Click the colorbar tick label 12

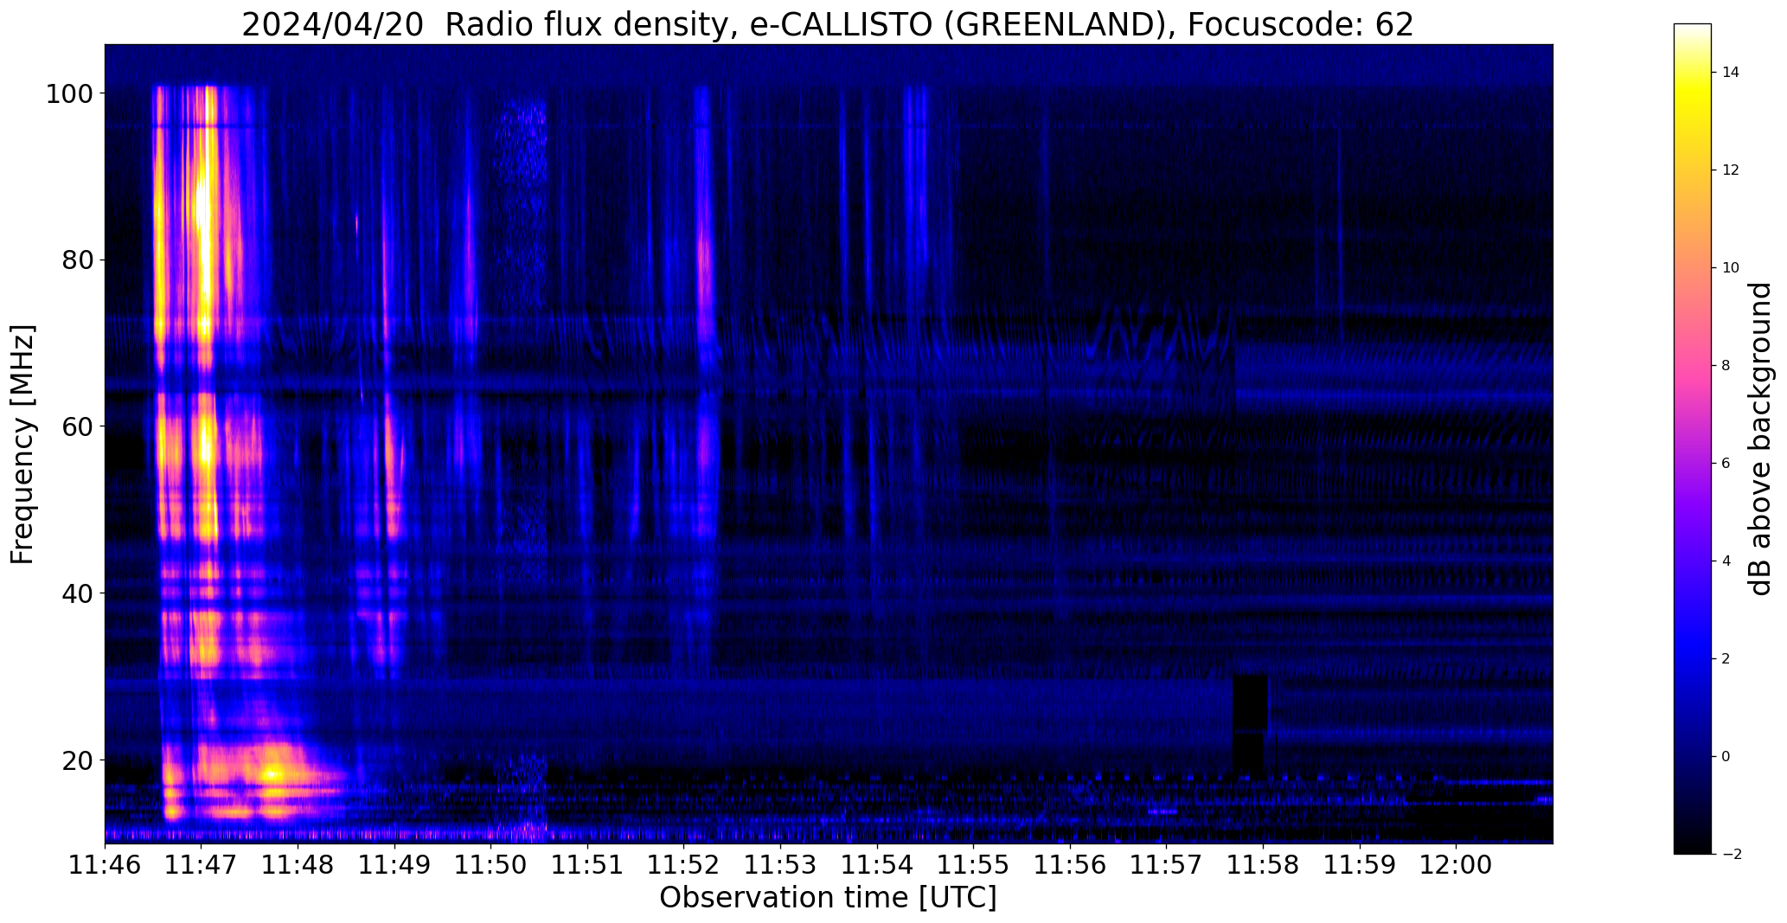click(1731, 170)
